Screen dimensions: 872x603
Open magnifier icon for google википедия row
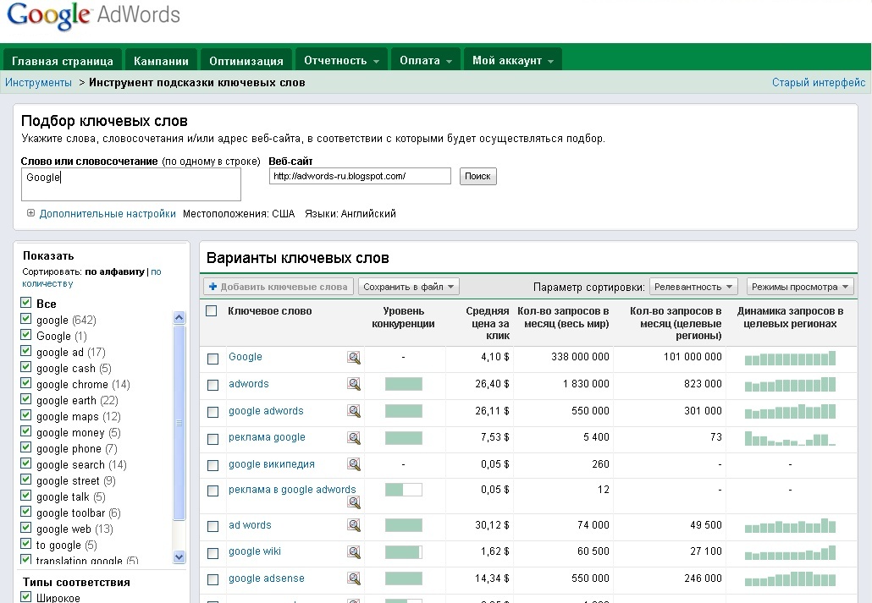(354, 464)
